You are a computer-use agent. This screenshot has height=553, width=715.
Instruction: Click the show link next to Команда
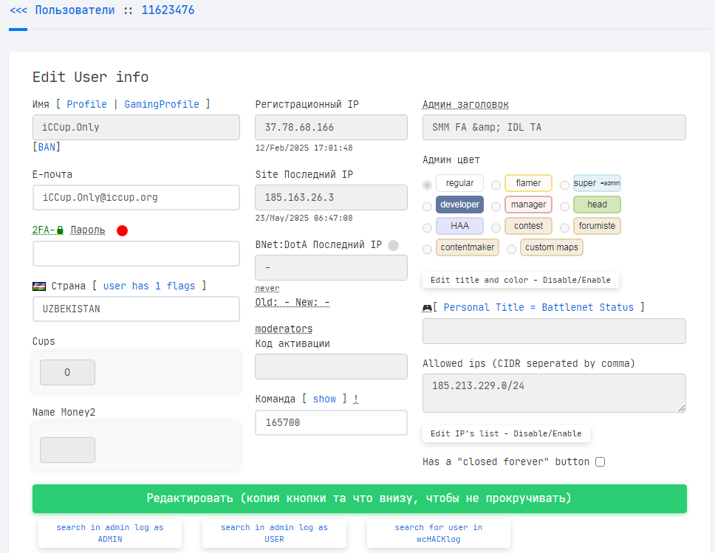[325, 399]
